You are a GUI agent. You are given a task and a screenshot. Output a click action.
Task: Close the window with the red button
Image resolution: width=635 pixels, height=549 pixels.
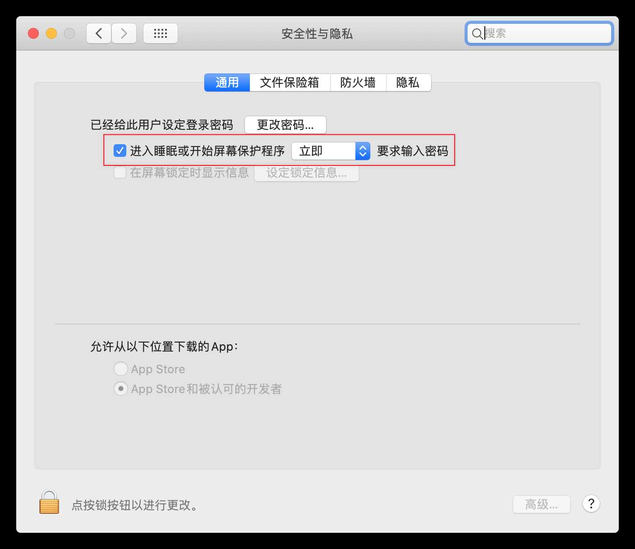coord(33,33)
